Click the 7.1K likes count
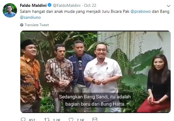The width and height of the screenshot is (174, 121). tap(80, 120)
